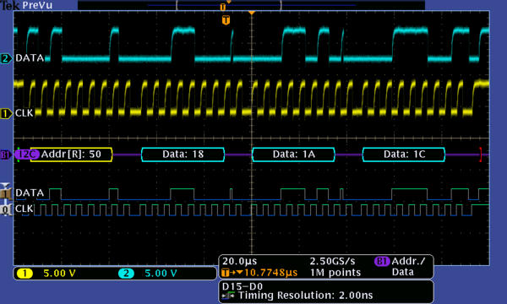Select the yellow channel 1 badge
The image size is (507, 304).
tap(25, 274)
